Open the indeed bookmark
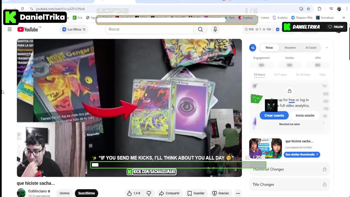The width and height of the screenshot is (350, 197). pyautogui.click(x=265, y=18)
